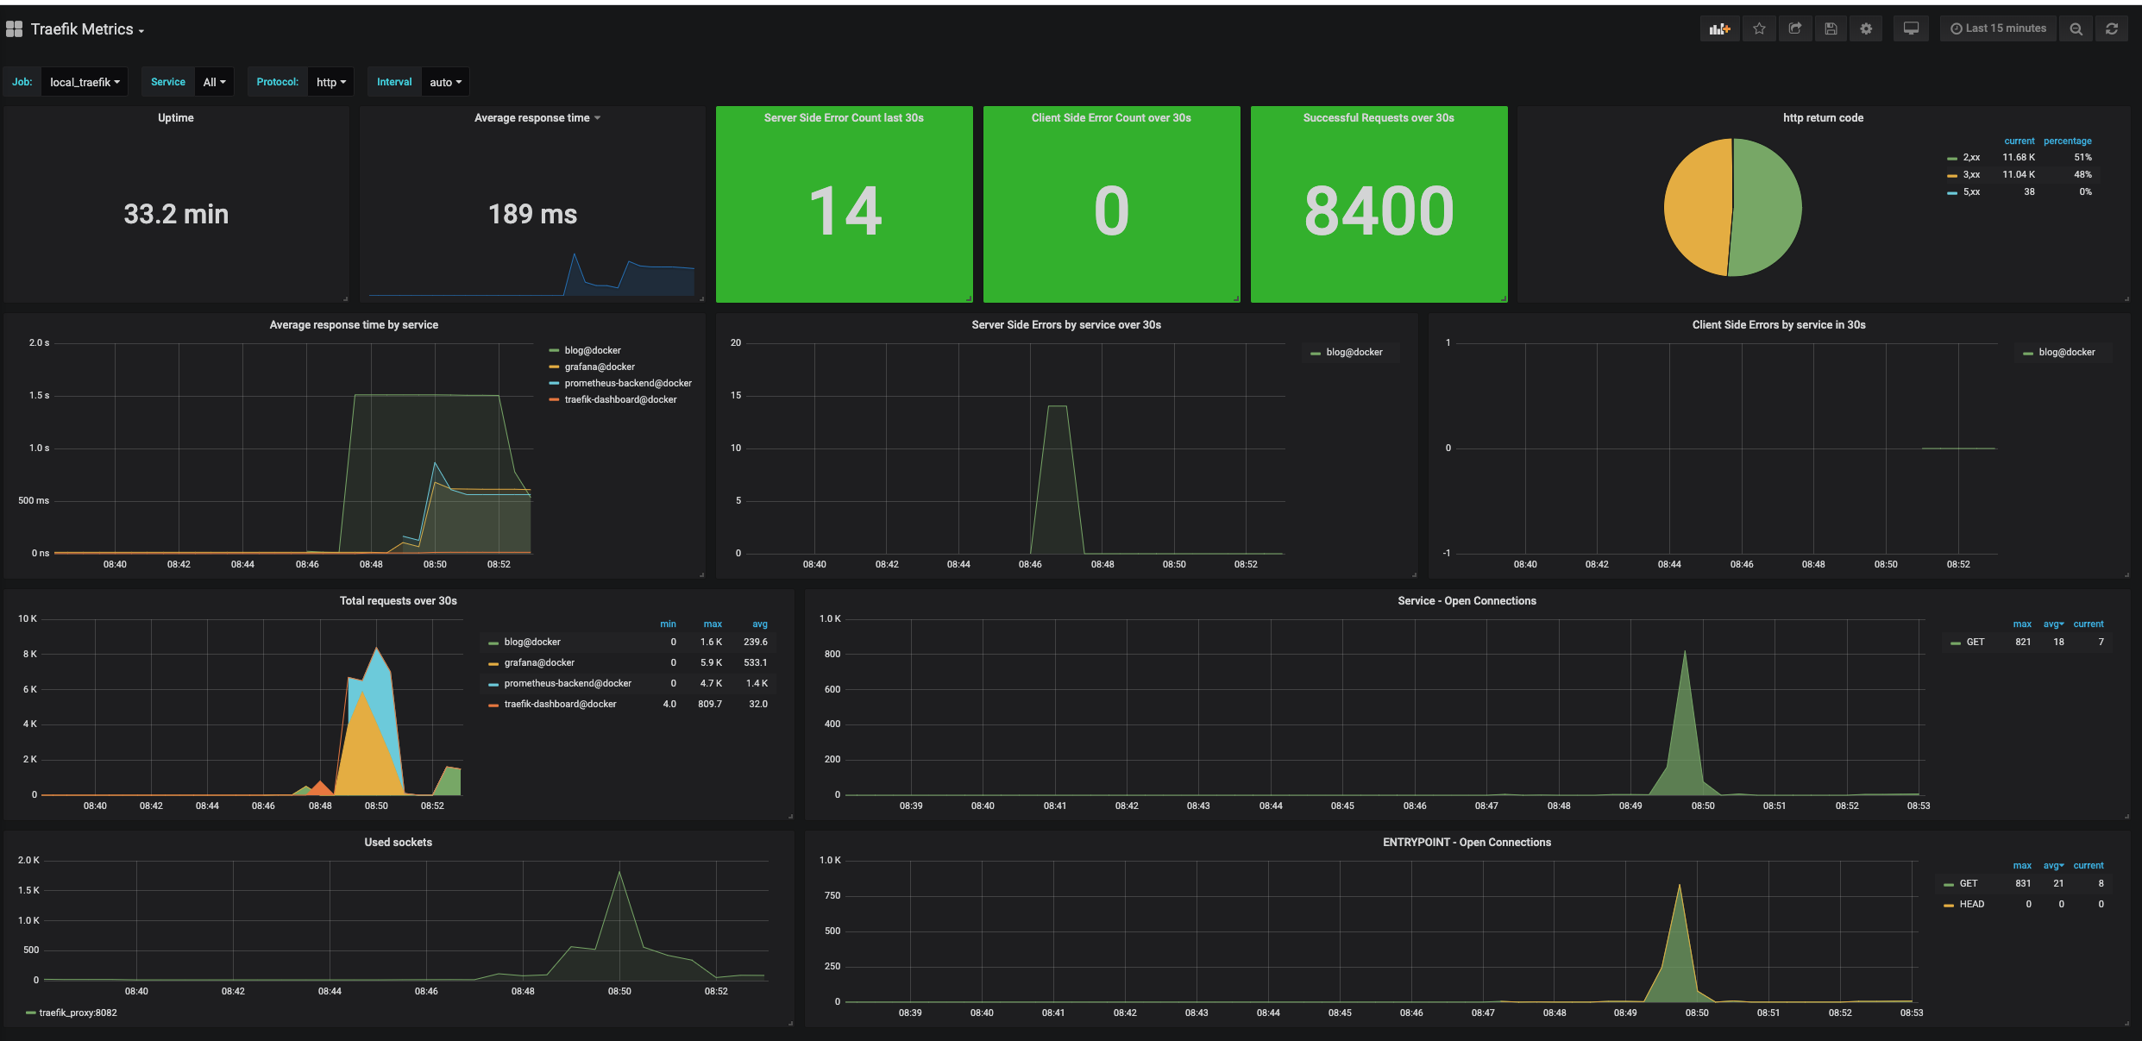
Task: Sort Total requests legend by max column
Action: pos(713,624)
